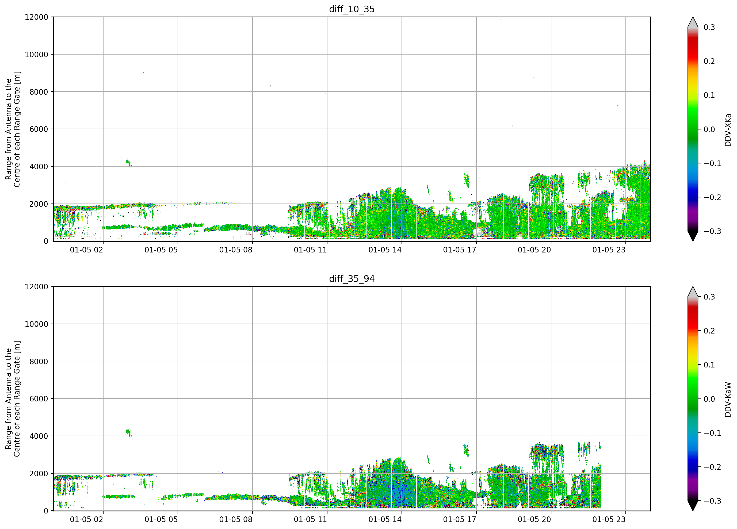This screenshot has width=737, height=529.
Task: Click the 0.0 tick on DDV-KaW colorbar
Action: click(x=709, y=399)
